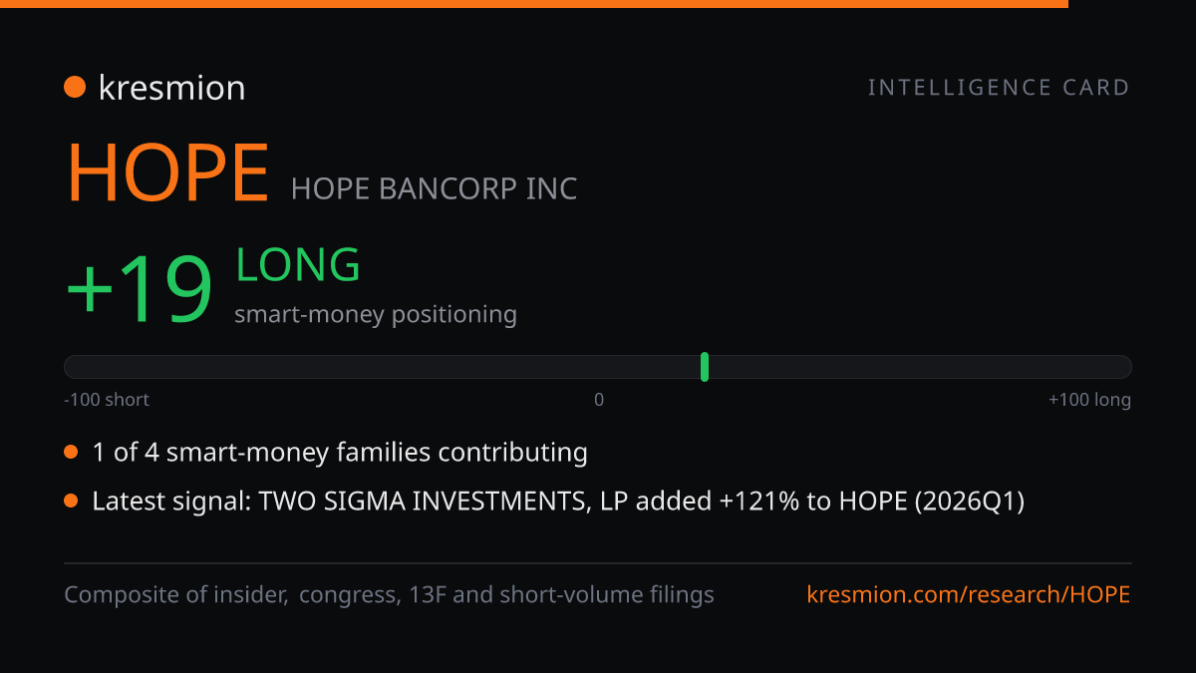Click the orange kresmion logo dot

coord(75,88)
